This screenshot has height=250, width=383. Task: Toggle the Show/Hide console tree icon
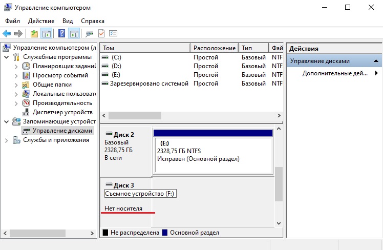point(47,33)
